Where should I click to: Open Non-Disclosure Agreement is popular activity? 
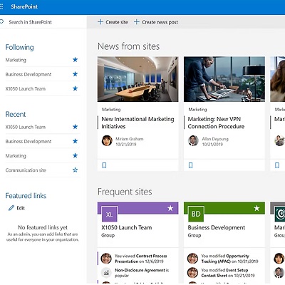tap(142, 273)
